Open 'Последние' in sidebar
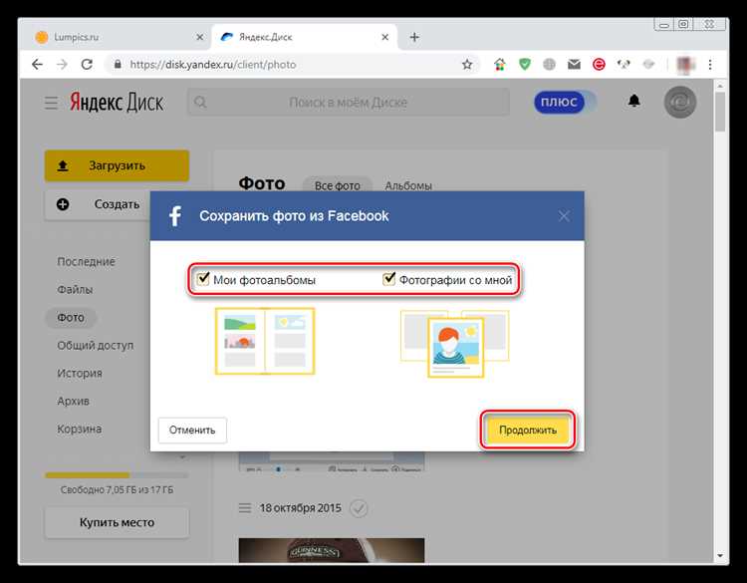747x583 pixels. pos(86,262)
